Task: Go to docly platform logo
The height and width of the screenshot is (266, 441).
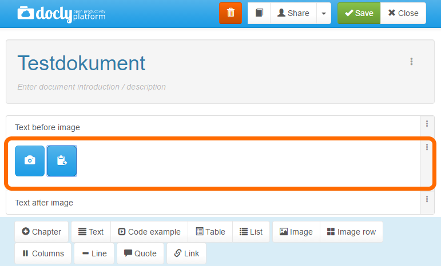Action: [x=61, y=14]
